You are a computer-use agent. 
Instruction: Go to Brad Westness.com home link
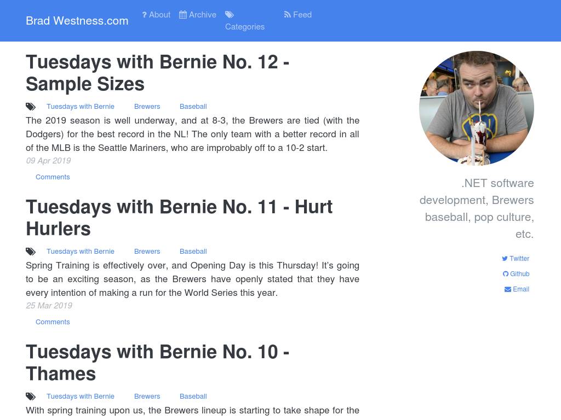[77, 21]
